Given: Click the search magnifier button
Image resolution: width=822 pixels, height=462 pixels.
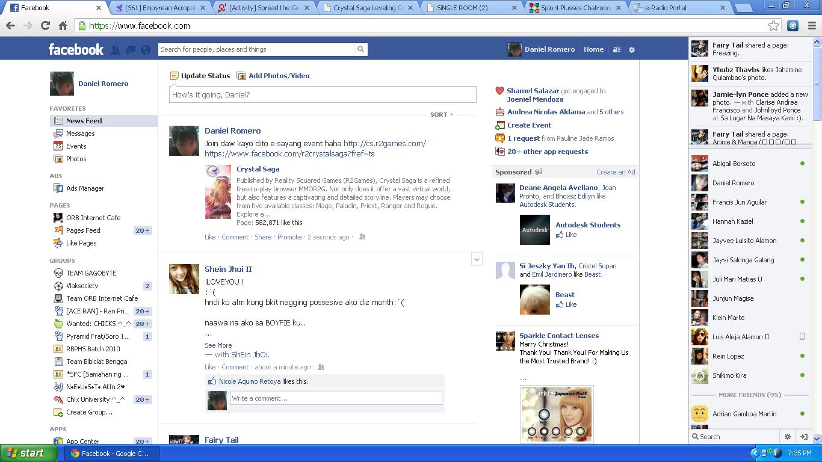Looking at the screenshot, I should [360, 49].
